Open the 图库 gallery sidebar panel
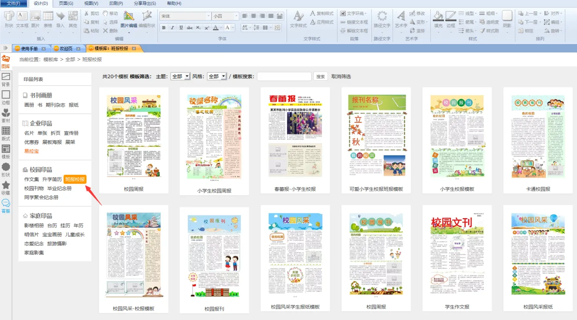577x320 pixels. pyautogui.click(x=6, y=62)
